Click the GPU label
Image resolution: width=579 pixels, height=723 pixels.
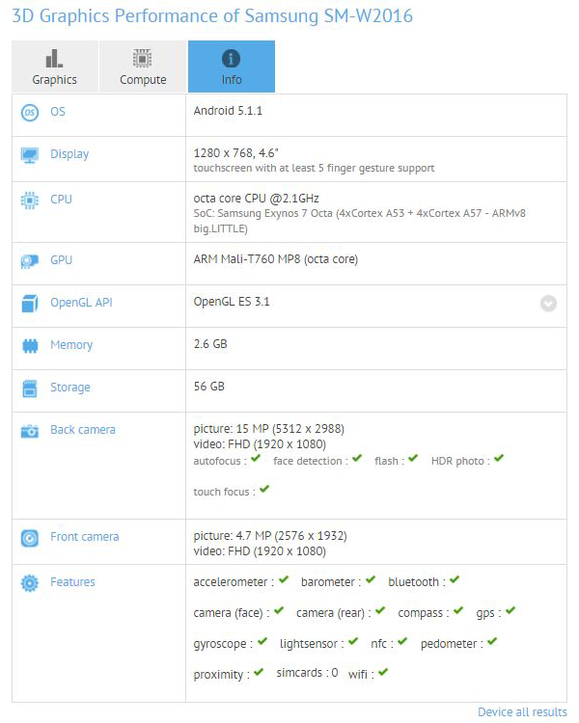click(x=62, y=260)
